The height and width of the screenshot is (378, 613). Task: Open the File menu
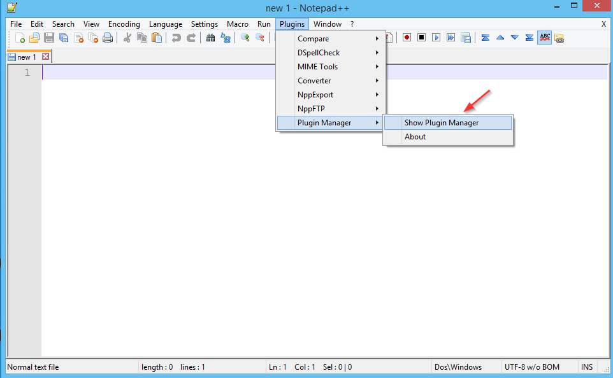point(16,24)
